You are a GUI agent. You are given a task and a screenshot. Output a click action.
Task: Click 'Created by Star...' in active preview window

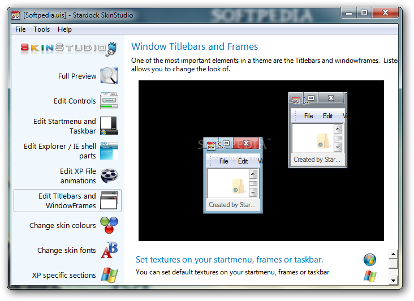[232, 205]
